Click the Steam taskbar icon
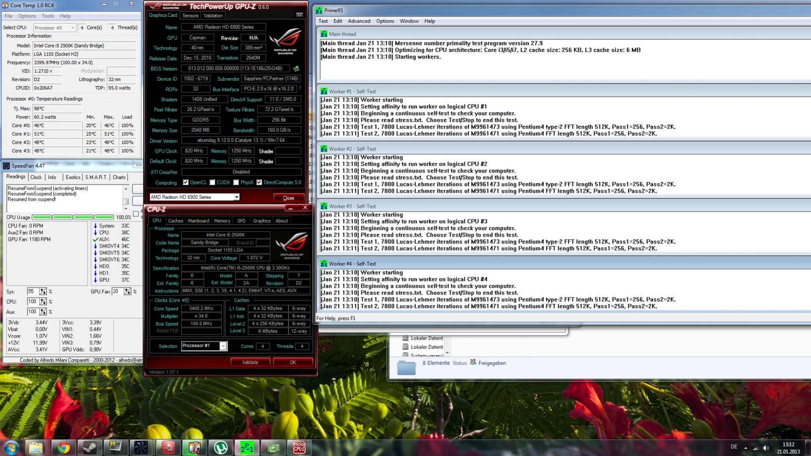 tap(90, 447)
